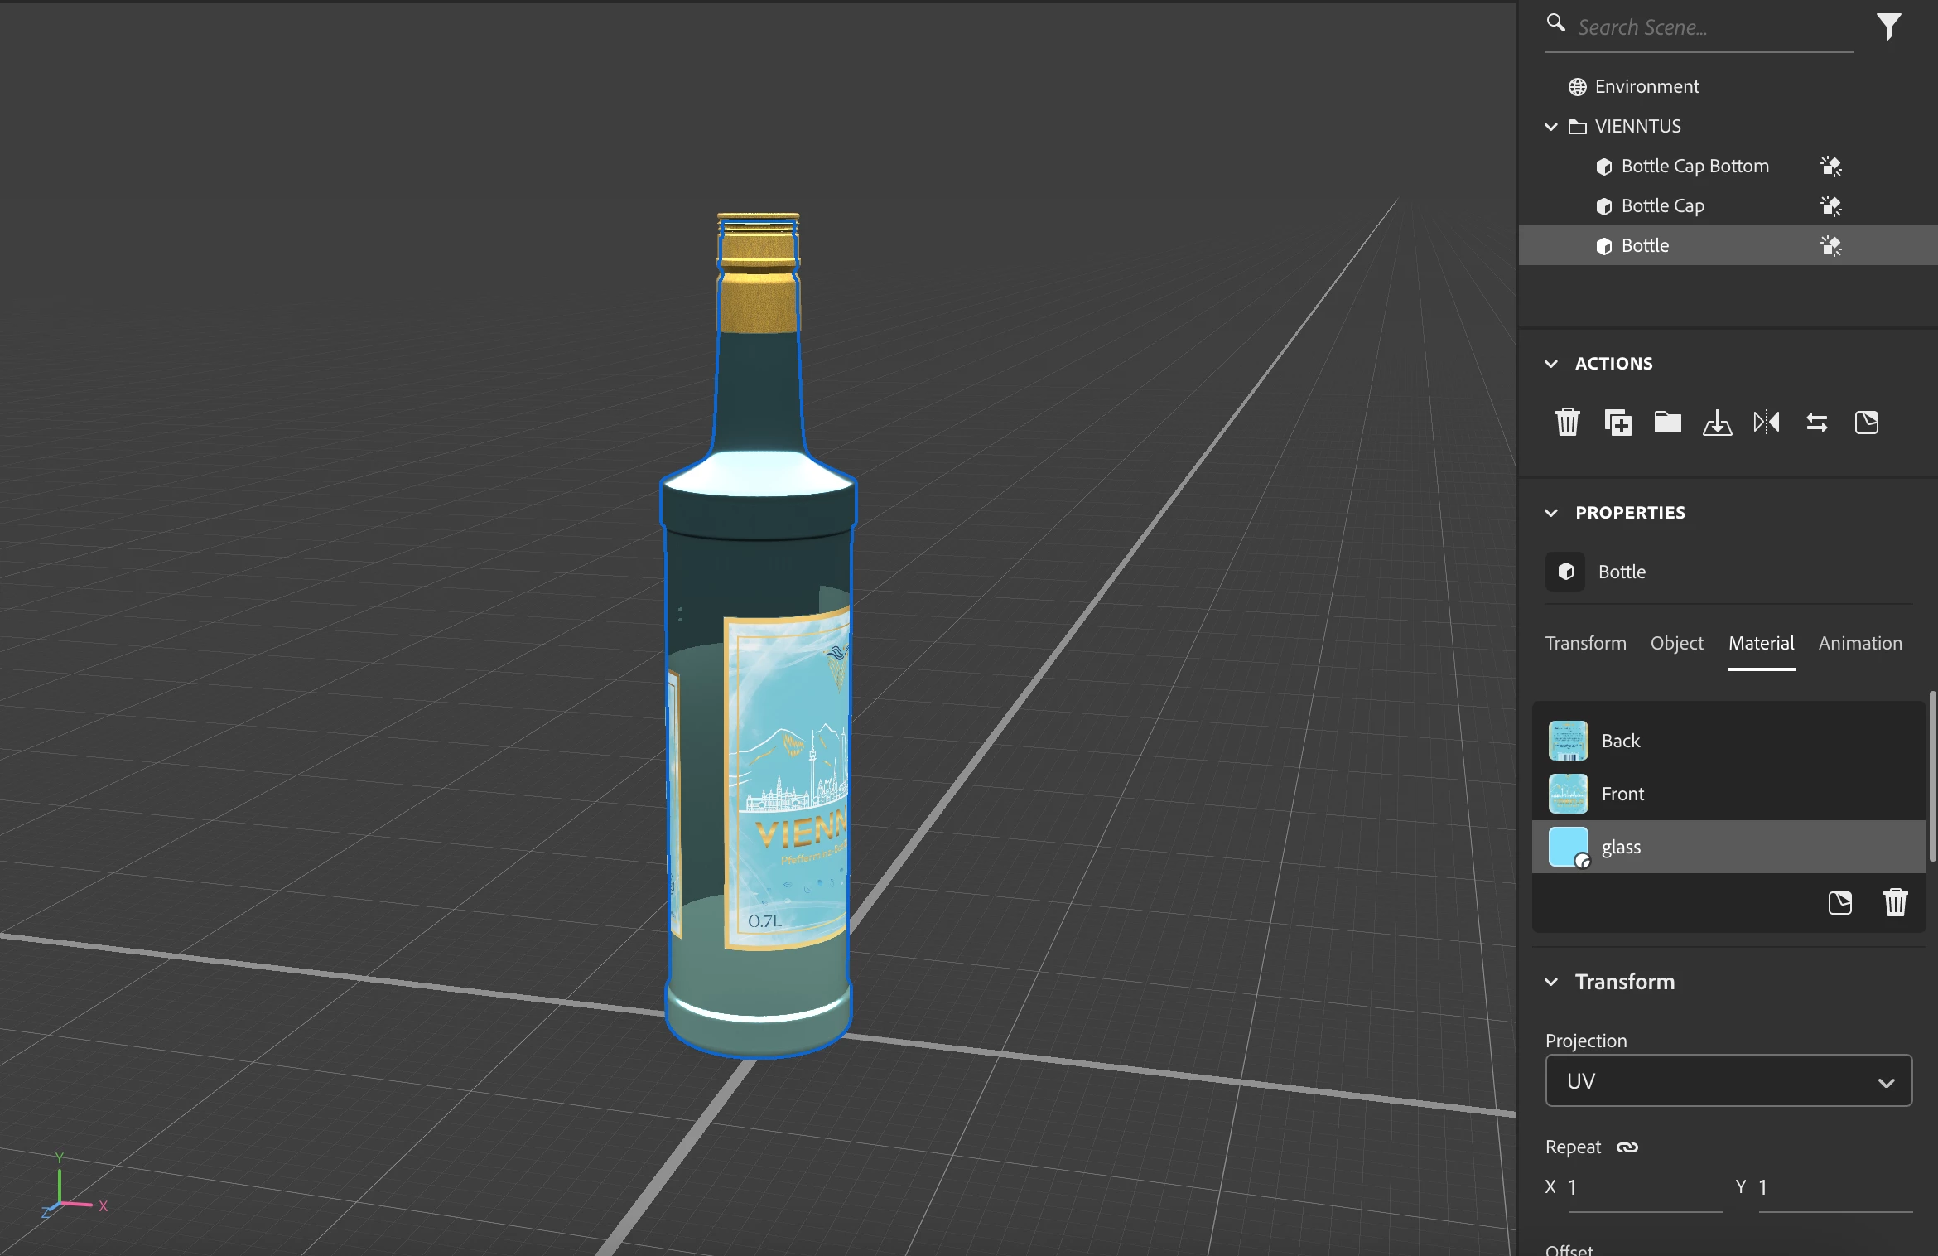Viewport: 1938px width, 1256px height.
Task: Switch to the Object tab
Action: 1676,643
